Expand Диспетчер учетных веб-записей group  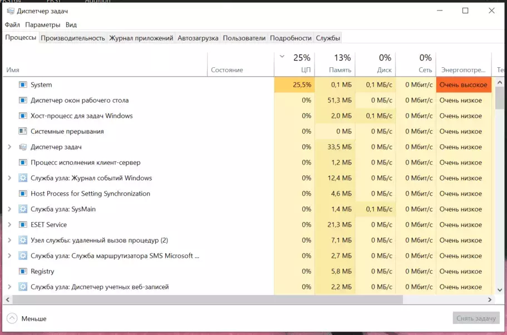click(9, 287)
